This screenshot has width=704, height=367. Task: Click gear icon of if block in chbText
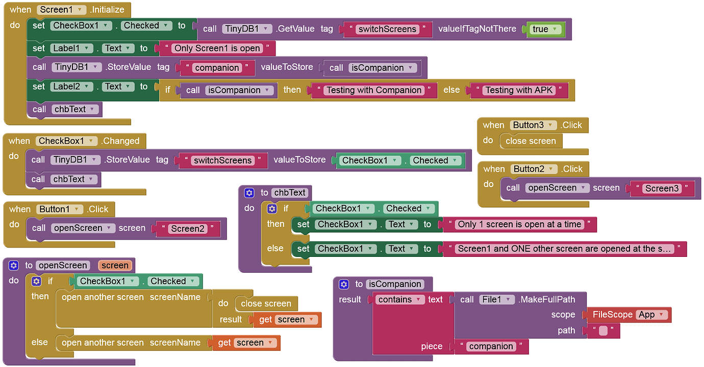pos(271,208)
